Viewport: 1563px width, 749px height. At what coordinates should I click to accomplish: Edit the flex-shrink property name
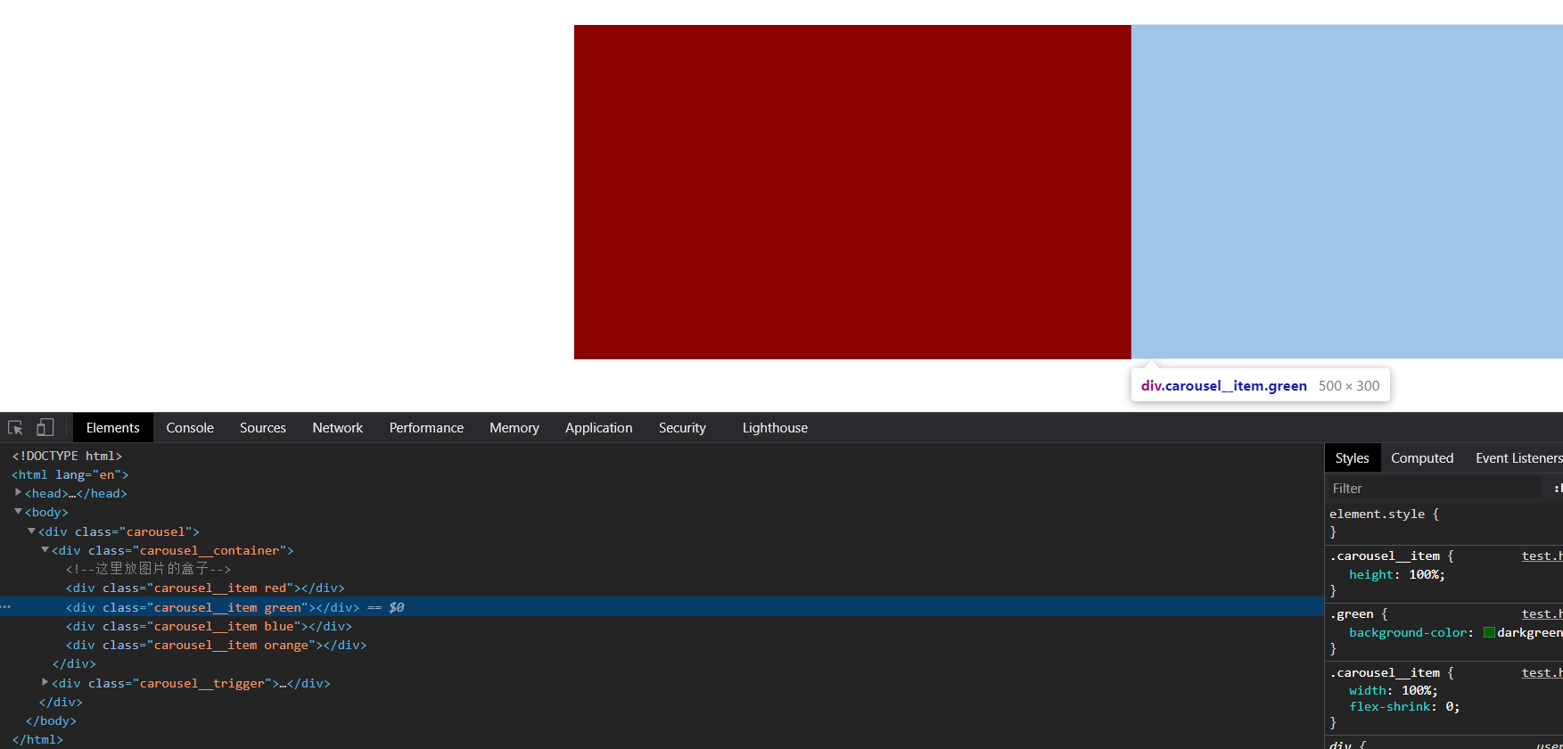1389,706
